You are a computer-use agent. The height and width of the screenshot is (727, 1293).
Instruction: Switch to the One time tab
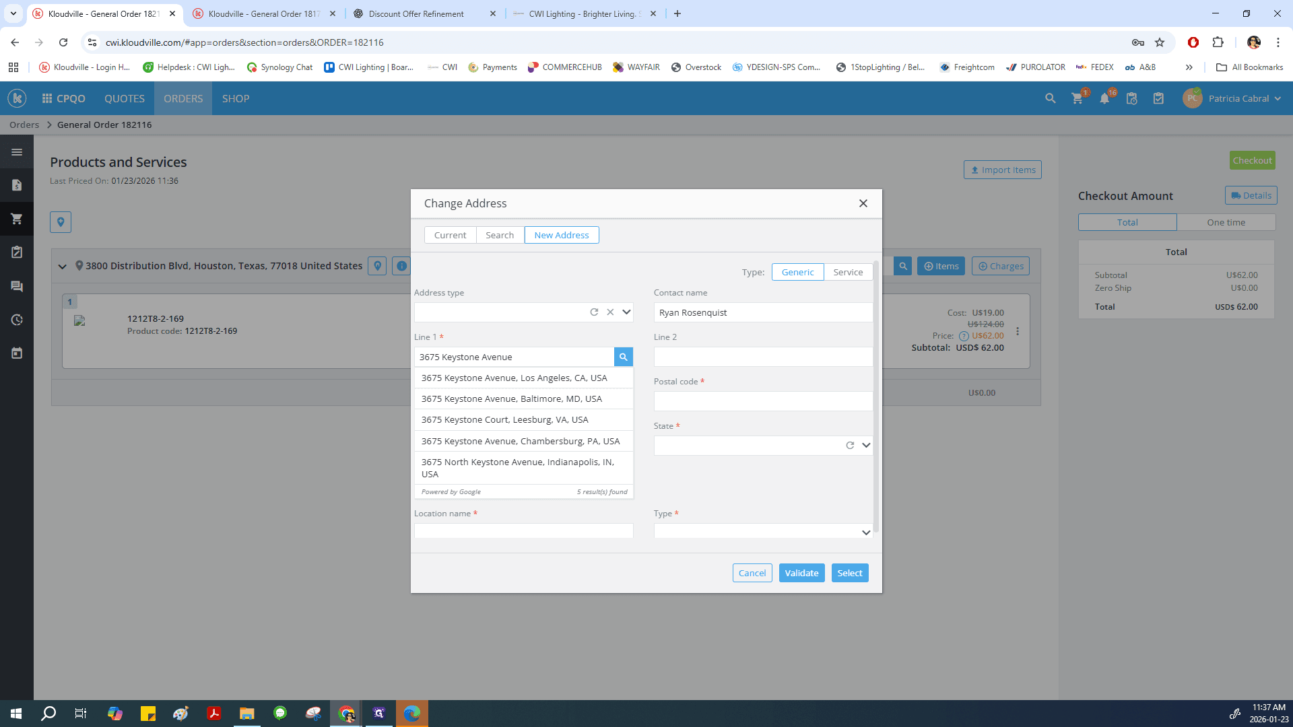1226,222
